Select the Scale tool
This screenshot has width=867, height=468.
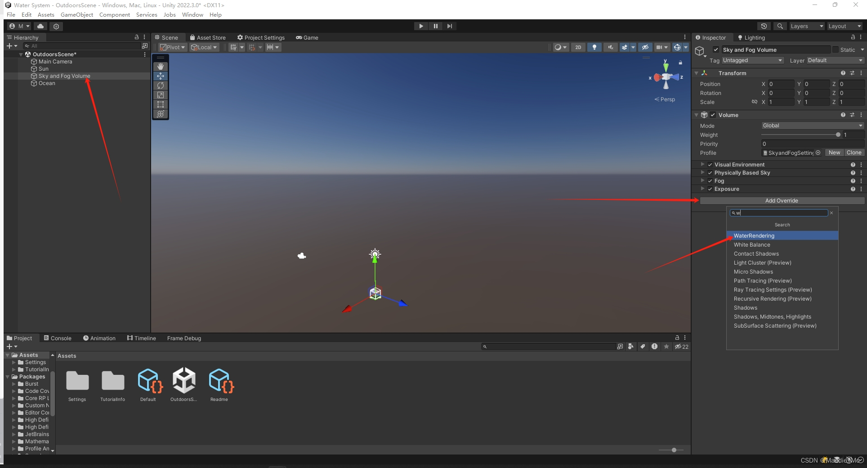point(161,95)
